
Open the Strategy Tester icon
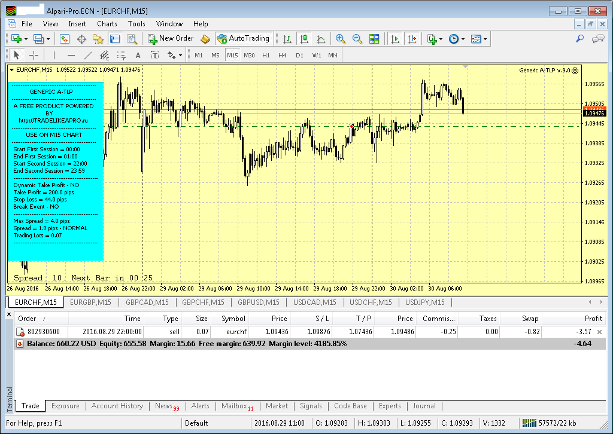coord(132,39)
